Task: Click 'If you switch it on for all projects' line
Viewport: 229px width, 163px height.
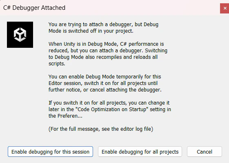Action: click(x=109, y=103)
